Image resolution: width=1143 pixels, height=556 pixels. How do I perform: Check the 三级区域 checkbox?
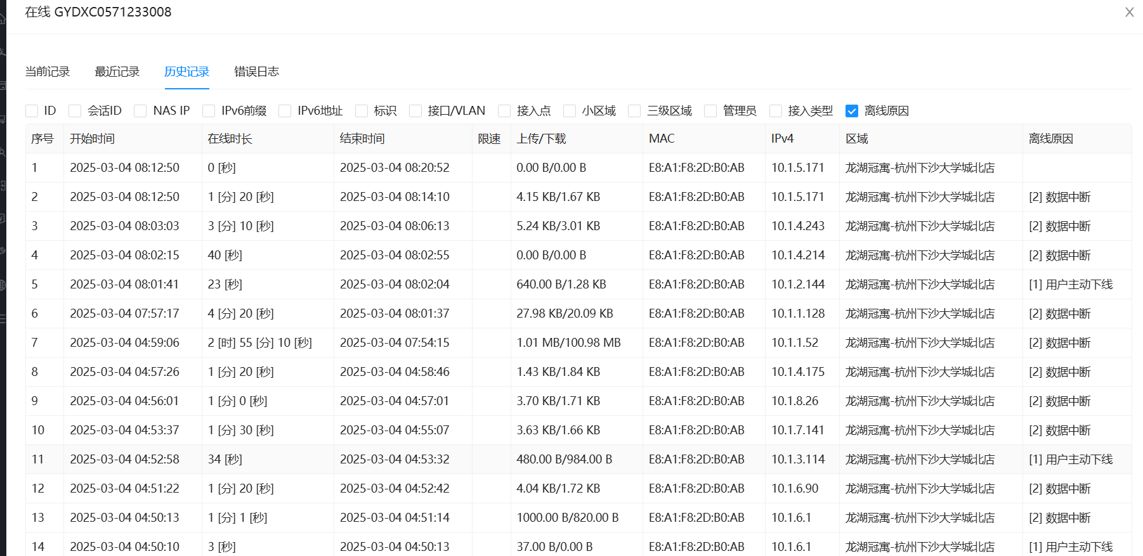point(634,111)
